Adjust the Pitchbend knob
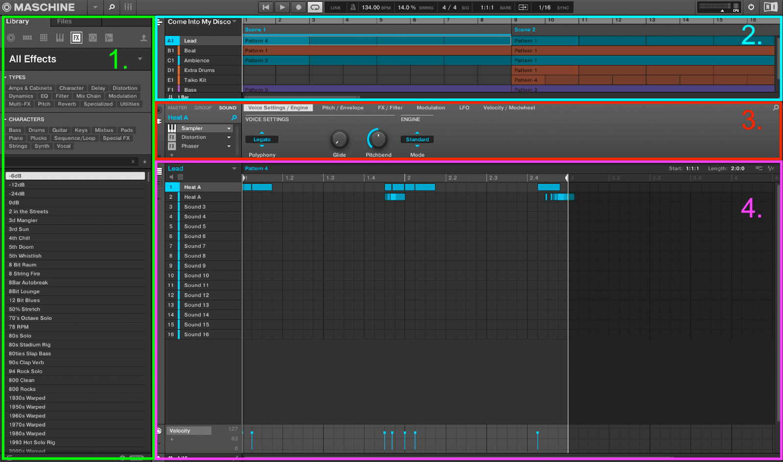Viewport: 783px width, 462px height. point(378,139)
